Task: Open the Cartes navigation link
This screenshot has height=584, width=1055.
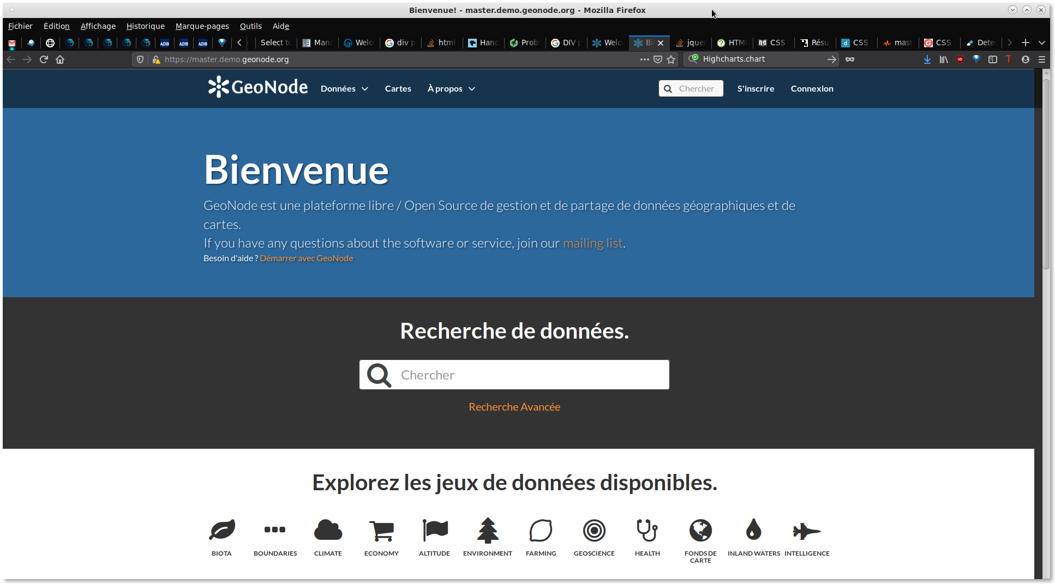Action: click(398, 88)
